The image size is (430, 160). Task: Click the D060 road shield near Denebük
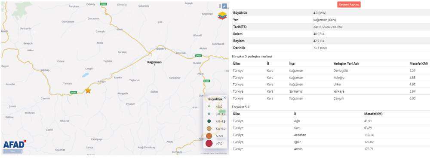(199, 55)
